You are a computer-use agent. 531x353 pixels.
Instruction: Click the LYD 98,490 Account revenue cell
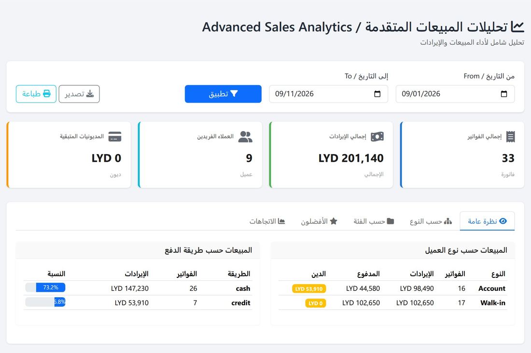coord(417,288)
